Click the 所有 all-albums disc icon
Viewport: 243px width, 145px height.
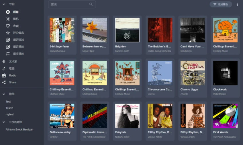point(8,12)
